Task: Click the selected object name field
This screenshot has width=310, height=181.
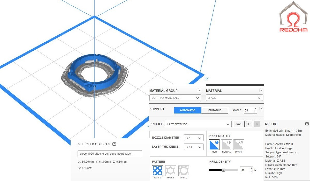Action: (110, 154)
